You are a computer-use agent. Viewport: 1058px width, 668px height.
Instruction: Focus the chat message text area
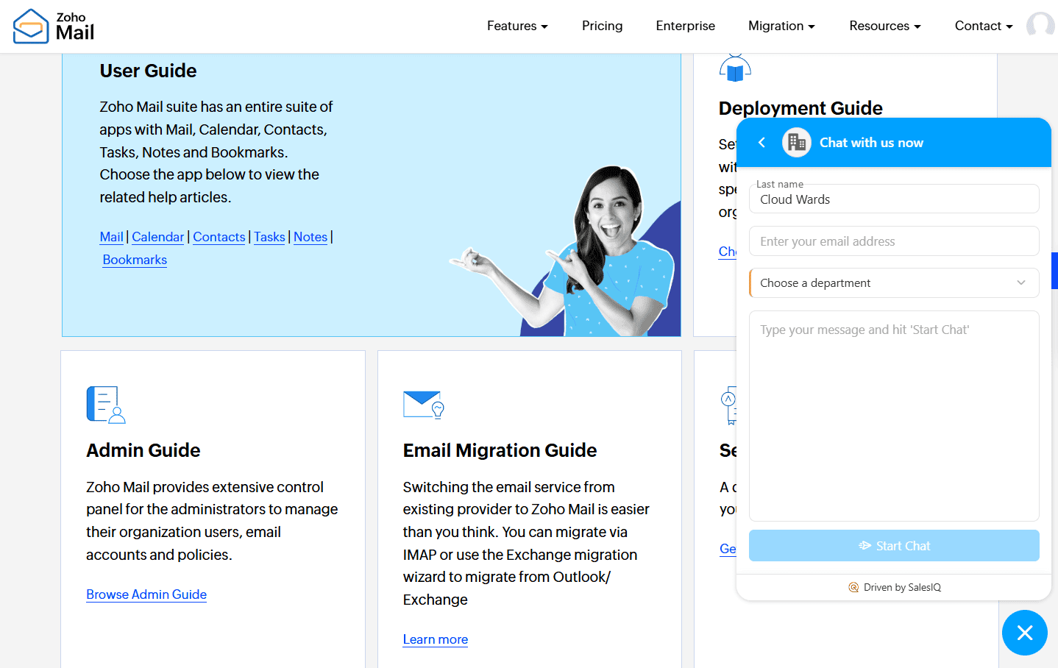click(x=893, y=416)
